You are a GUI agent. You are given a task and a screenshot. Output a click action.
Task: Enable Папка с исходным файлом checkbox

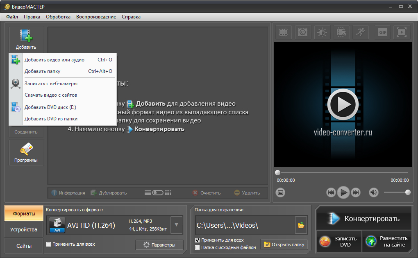197,248
